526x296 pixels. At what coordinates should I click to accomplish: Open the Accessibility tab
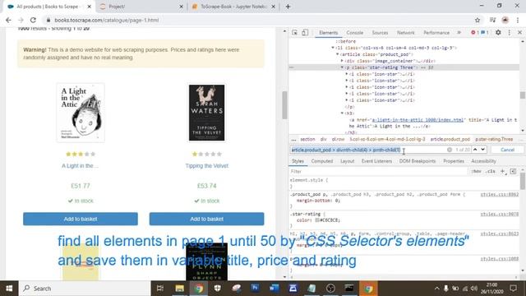click(x=483, y=161)
